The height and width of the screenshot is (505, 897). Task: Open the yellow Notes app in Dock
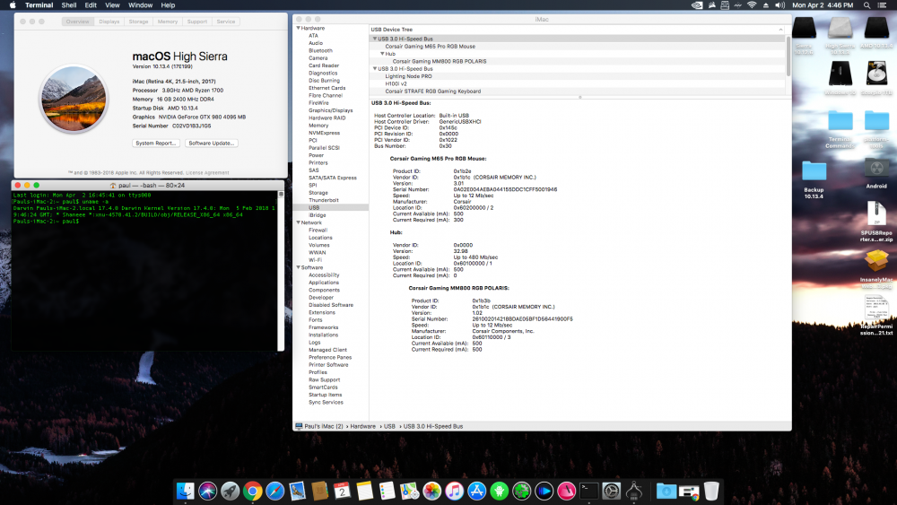coord(364,491)
